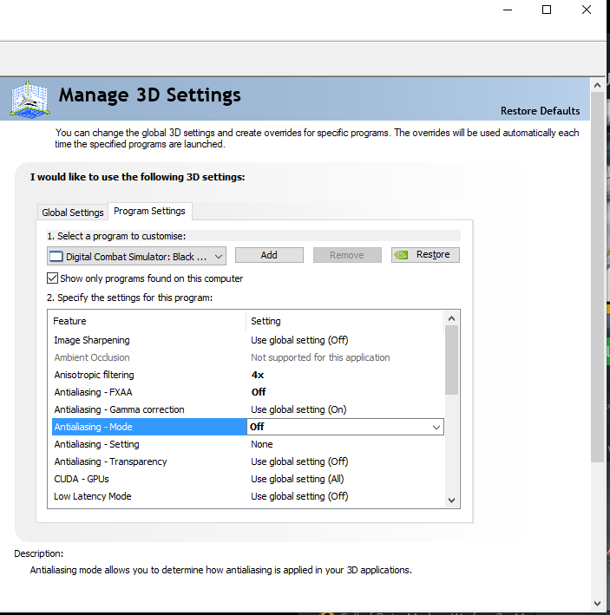Image resolution: width=610 pixels, height=615 pixels.
Task: Click the greyed Remove button
Action: (x=347, y=255)
